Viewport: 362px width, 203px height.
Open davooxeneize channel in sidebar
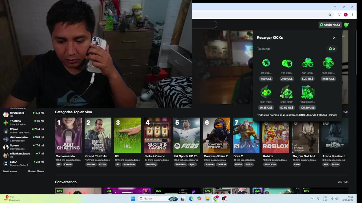(x=24, y=139)
